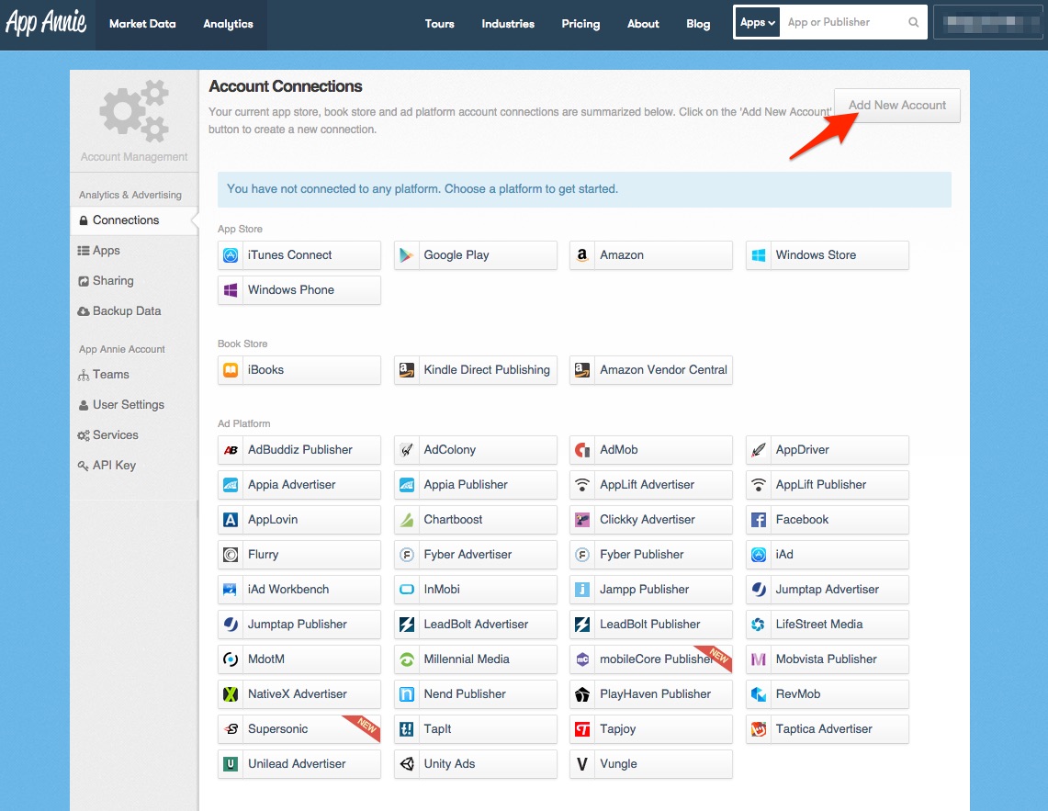Click the AdMob platform icon
The width and height of the screenshot is (1048, 811).
pyautogui.click(x=581, y=450)
